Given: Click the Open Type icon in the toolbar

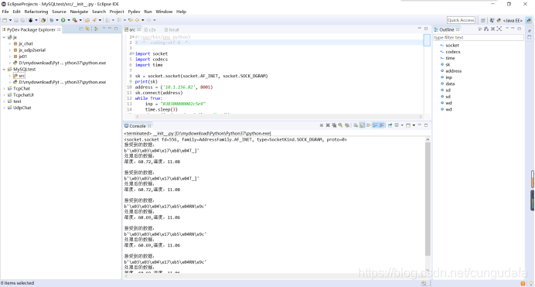Looking at the screenshot, I should (x=87, y=20).
